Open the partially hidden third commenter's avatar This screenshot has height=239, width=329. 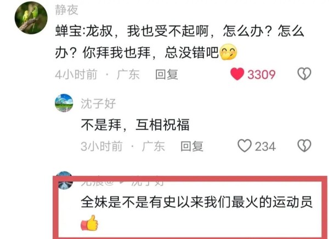point(64,180)
